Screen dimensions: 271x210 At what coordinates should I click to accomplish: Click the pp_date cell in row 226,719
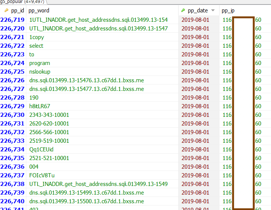pyautogui.click(x=199, y=20)
